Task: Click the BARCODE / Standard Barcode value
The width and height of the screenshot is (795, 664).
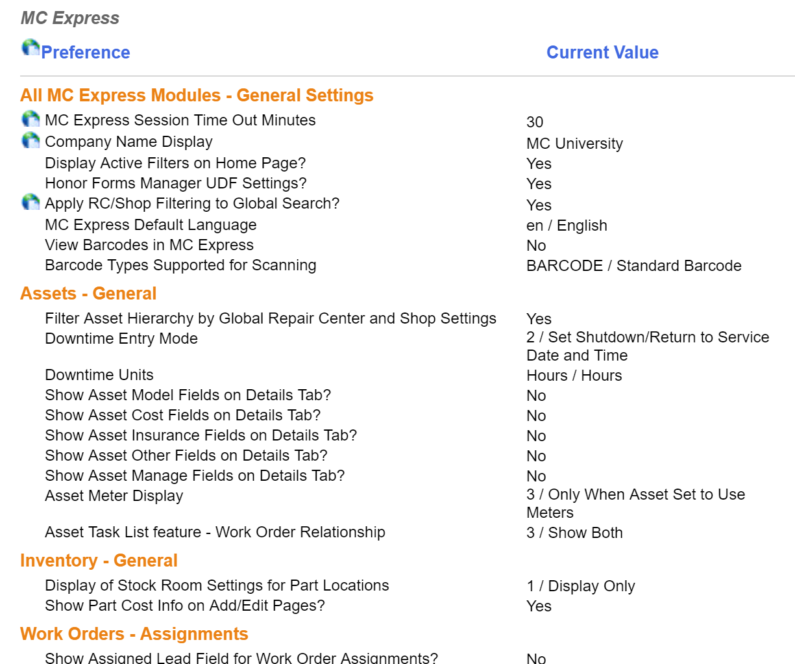Action: click(x=633, y=266)
